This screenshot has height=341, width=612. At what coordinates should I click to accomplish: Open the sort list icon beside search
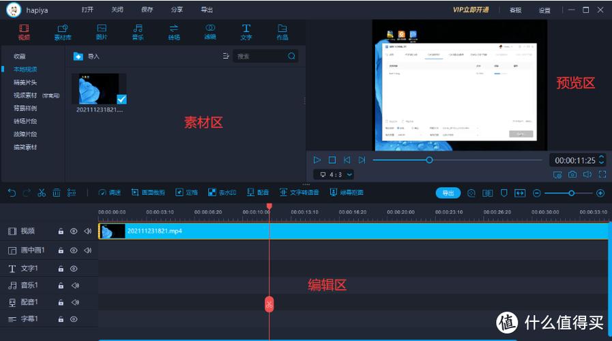226,56
